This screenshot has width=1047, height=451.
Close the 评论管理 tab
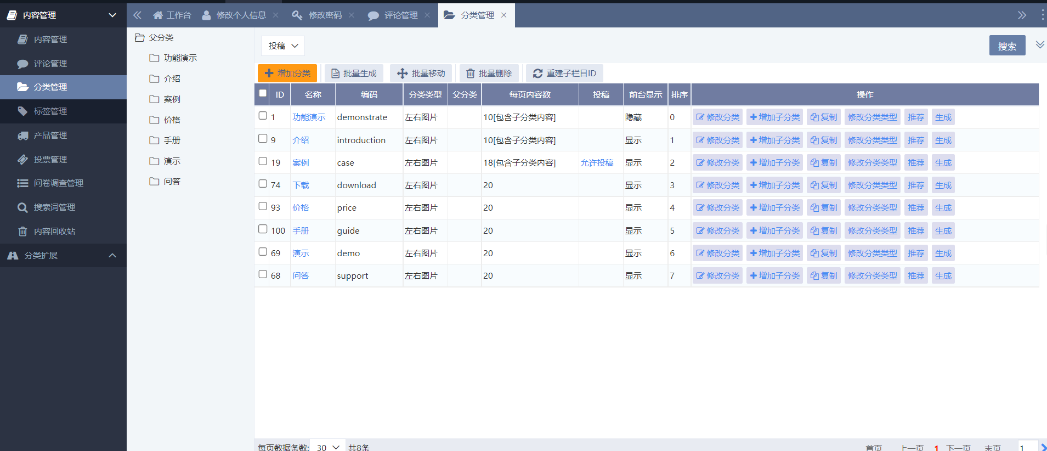[427, 15]
